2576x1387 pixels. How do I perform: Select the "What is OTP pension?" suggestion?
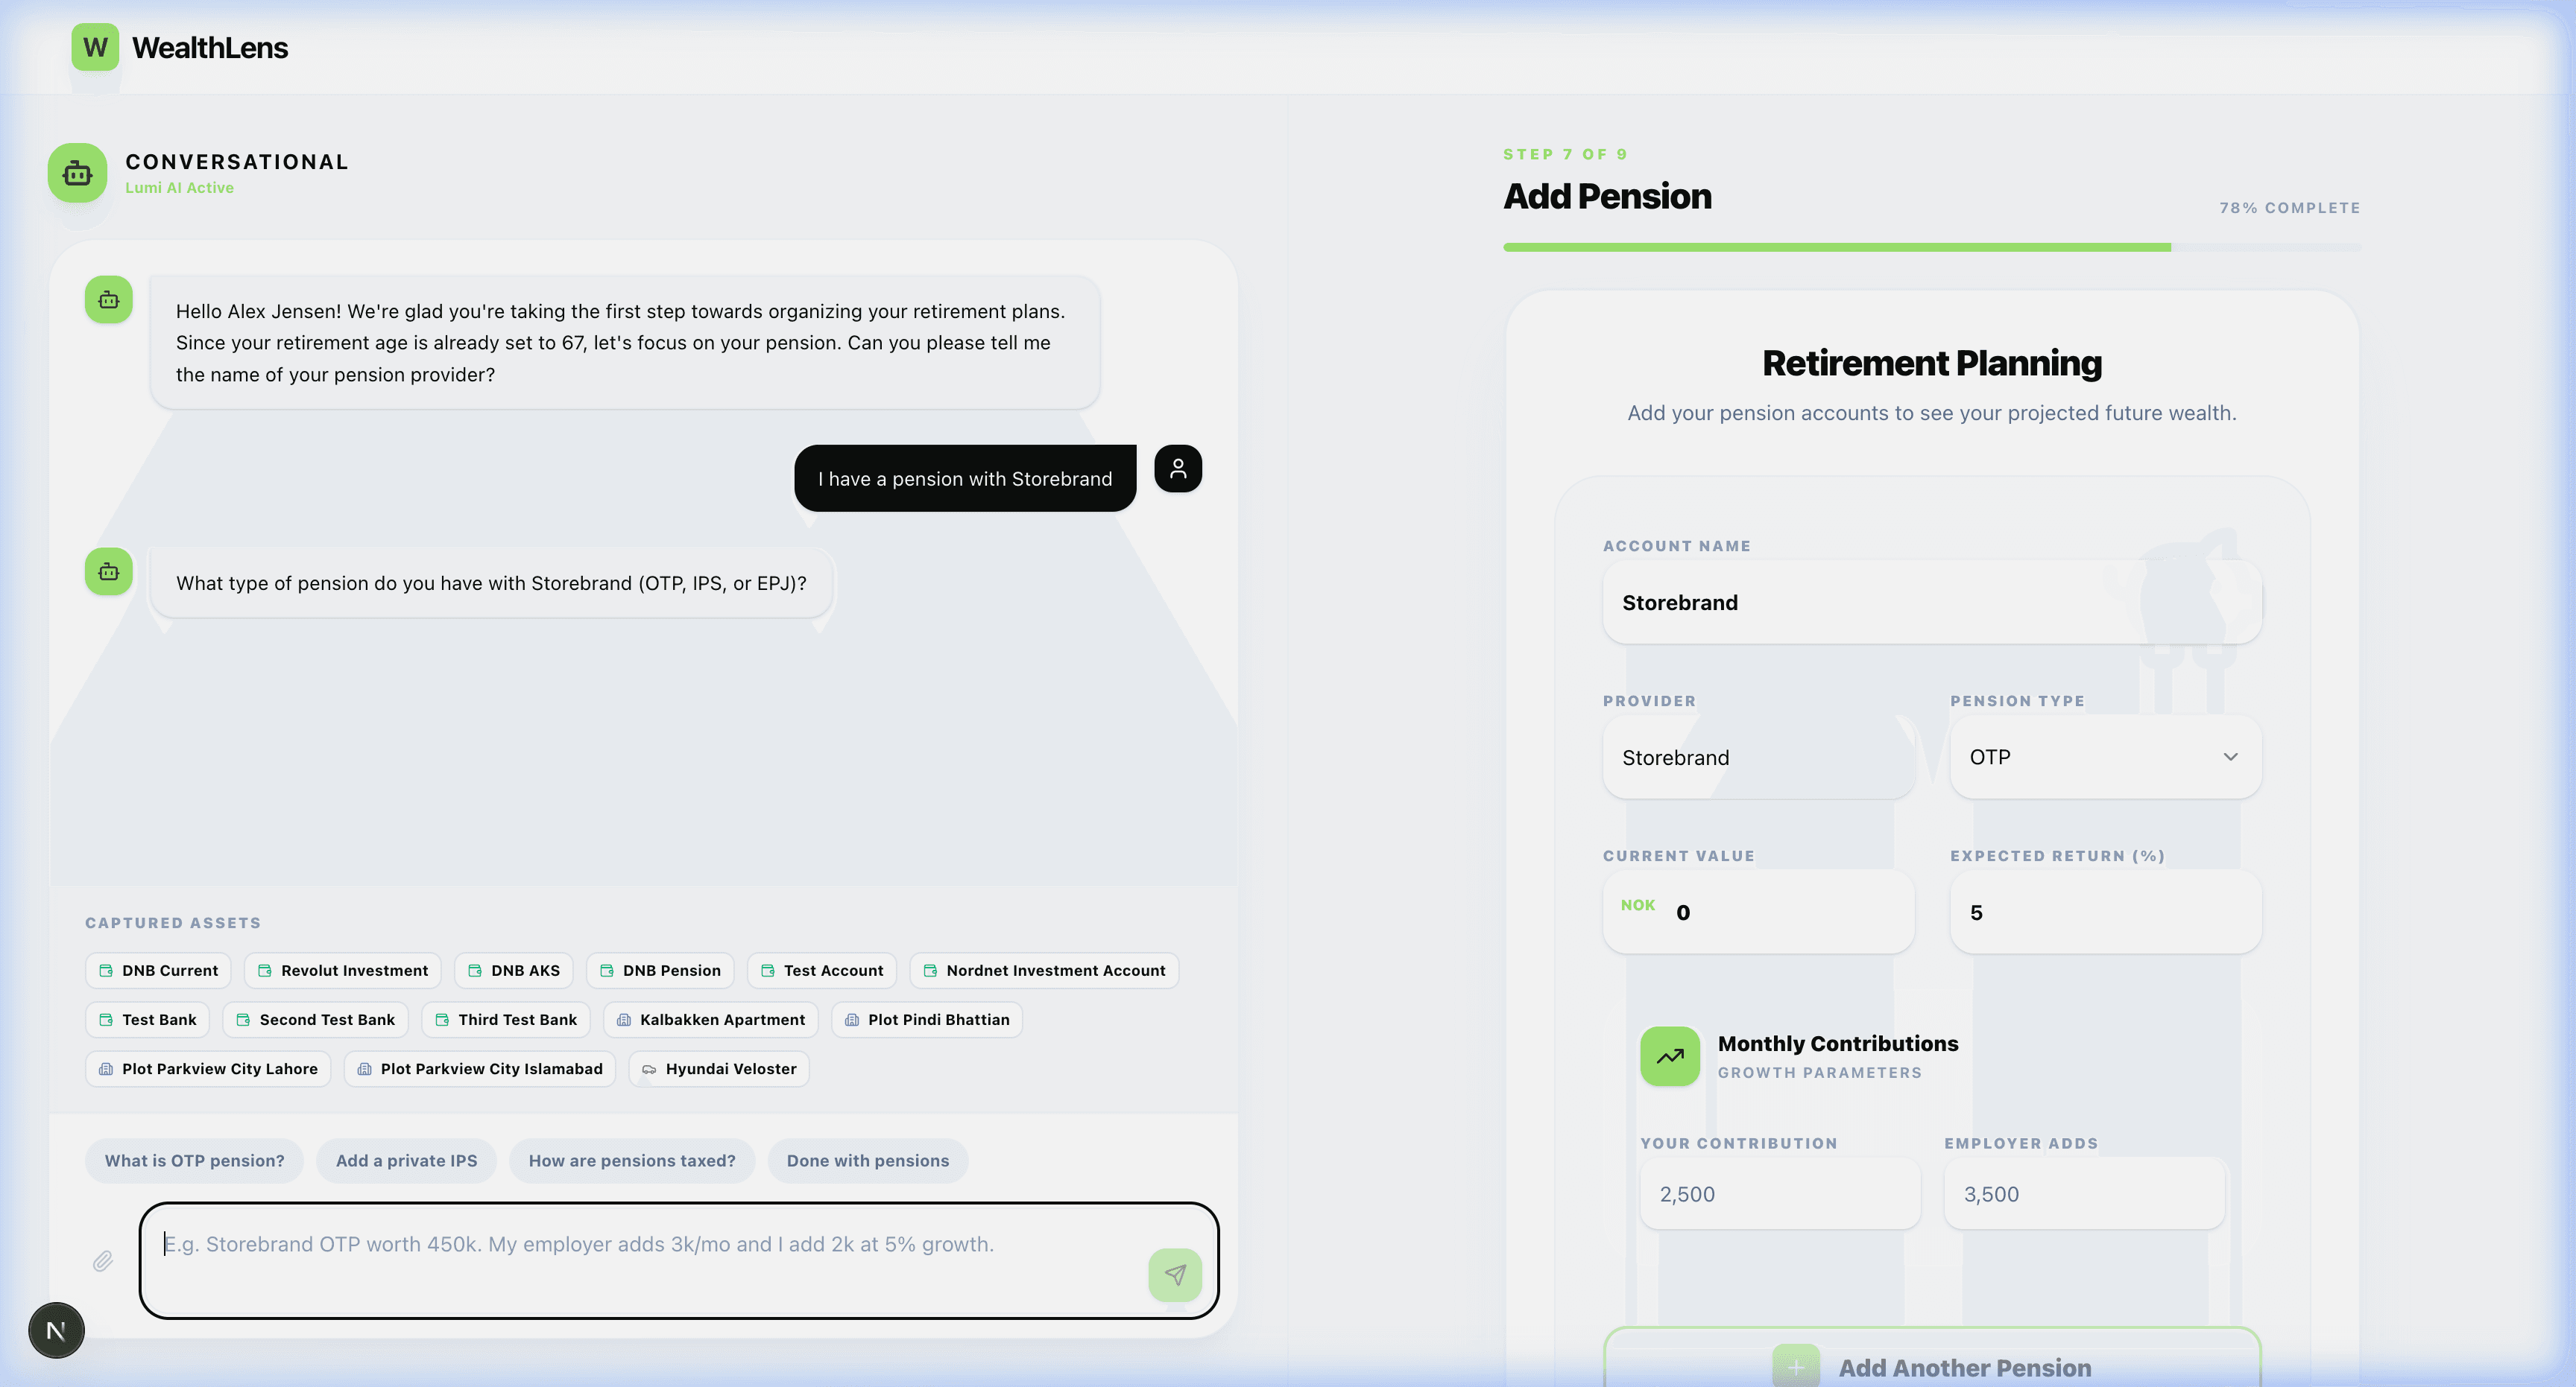pos(194,1161)
